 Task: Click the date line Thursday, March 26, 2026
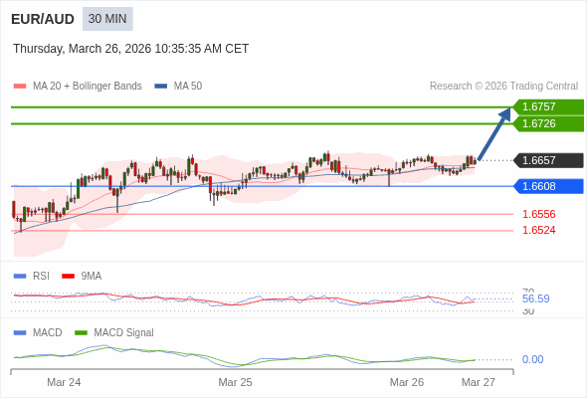[130, 49]
